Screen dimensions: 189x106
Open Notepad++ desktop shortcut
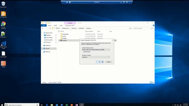(3, 35)
